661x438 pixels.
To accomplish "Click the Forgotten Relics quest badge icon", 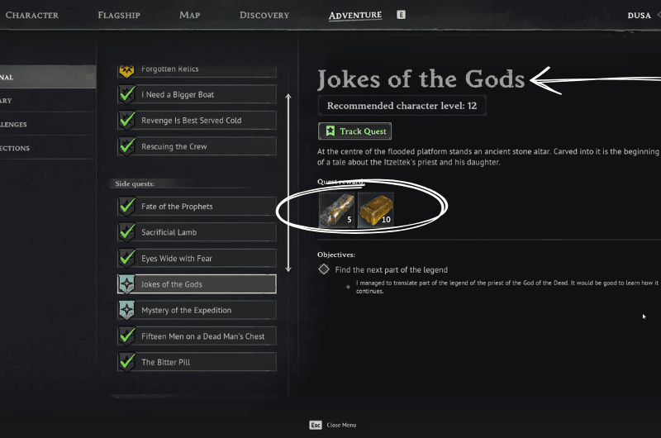I will [127, 70].
